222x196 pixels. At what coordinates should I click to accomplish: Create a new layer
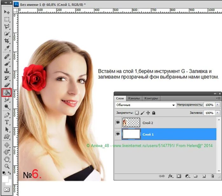point(204,176)
